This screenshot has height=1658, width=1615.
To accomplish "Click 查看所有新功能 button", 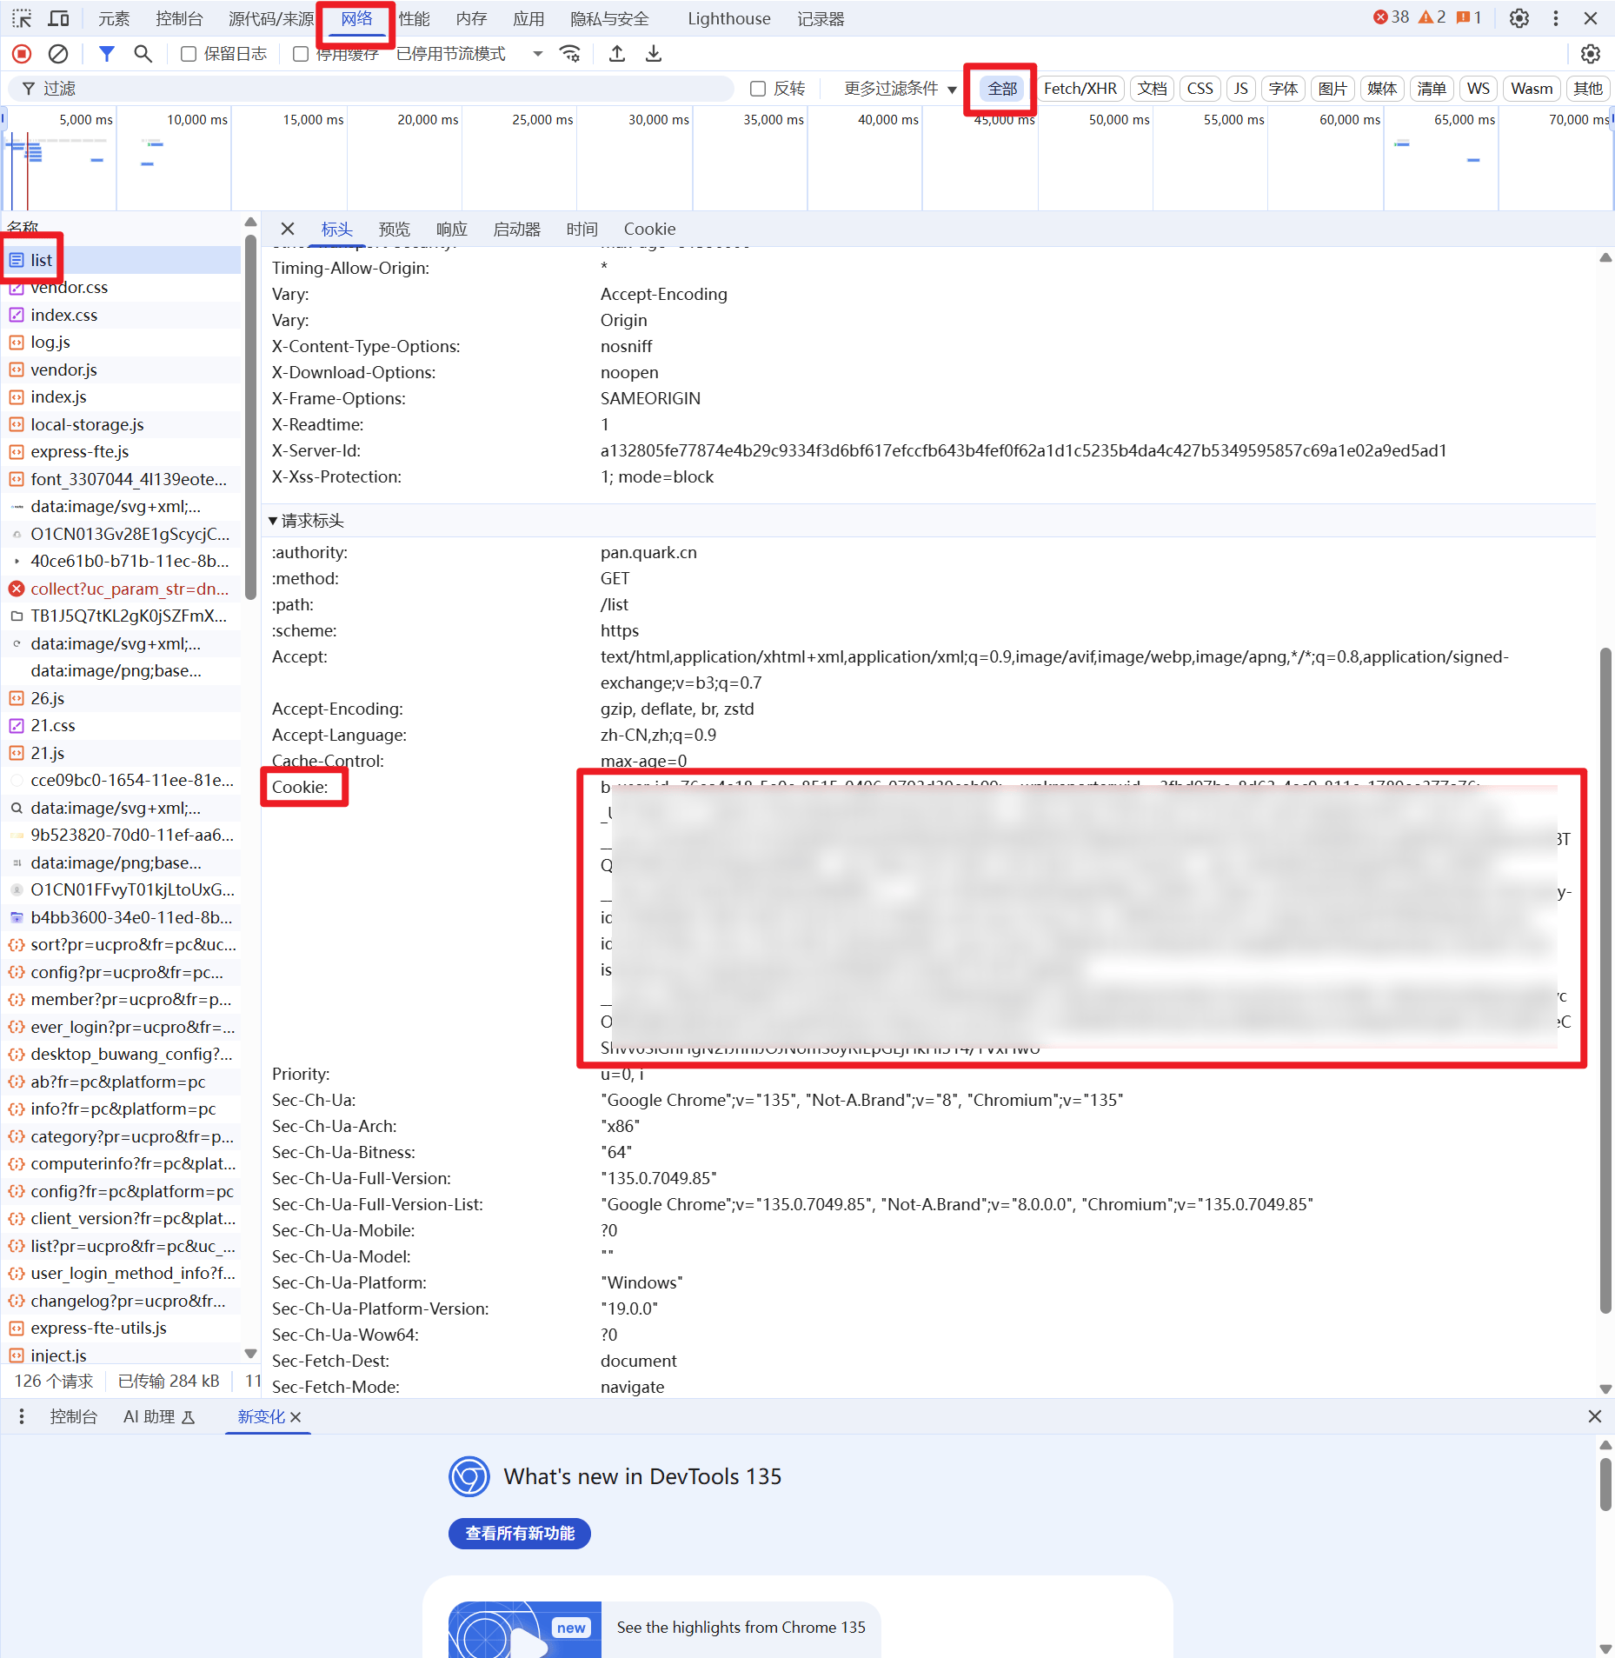I will coord(520,1534).
